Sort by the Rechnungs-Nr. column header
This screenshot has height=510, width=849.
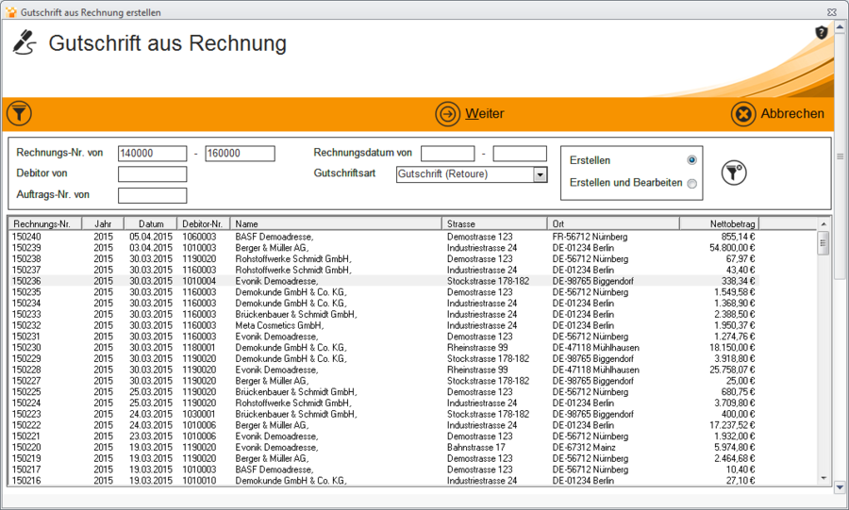[45, 223]
